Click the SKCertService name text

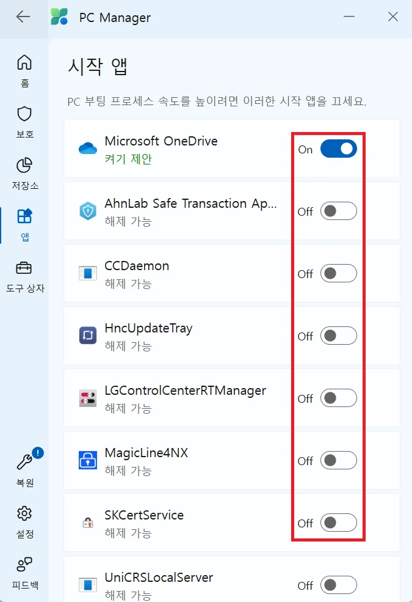pos(144,515)
